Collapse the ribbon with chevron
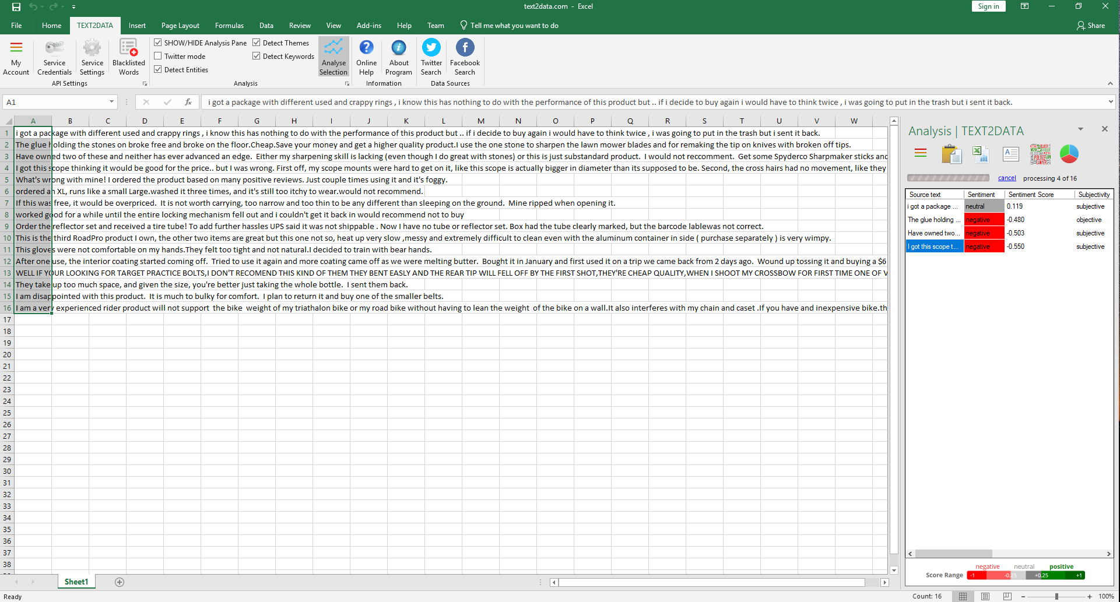Screen dimensions: 1120x602 tap(1110, 83)
